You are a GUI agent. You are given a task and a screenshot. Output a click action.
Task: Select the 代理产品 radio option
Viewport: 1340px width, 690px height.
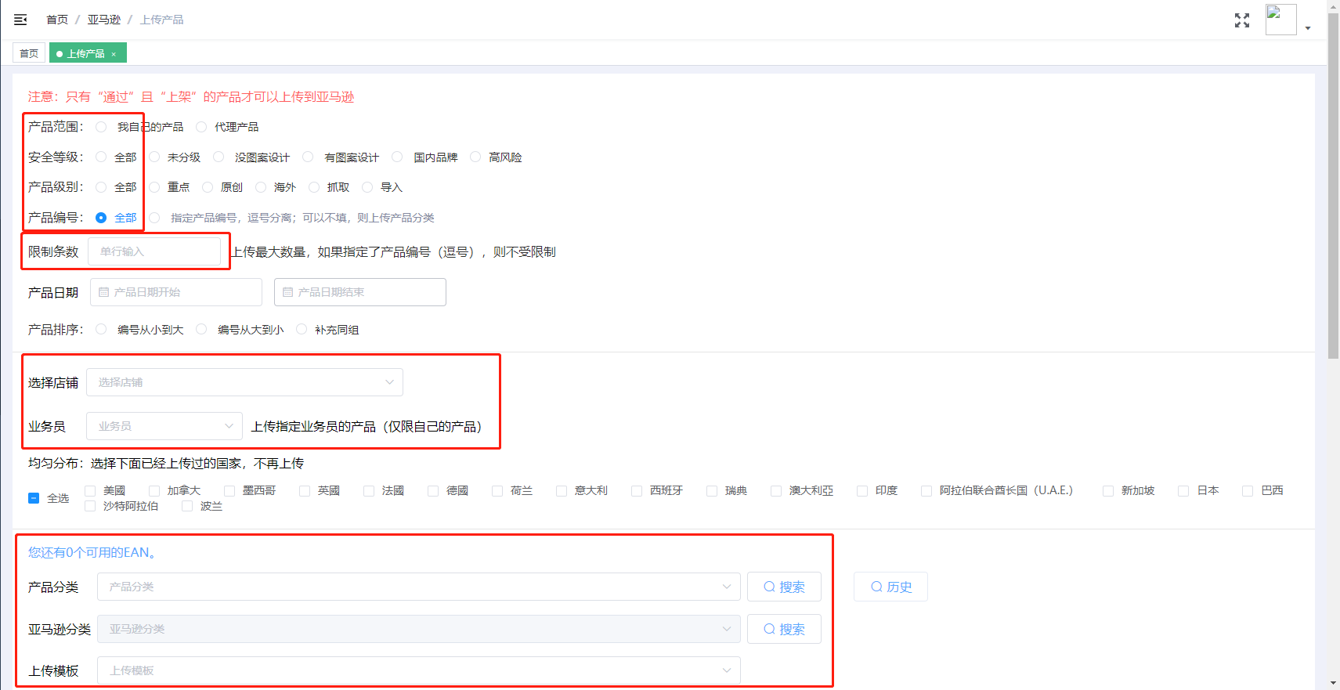point(201,127)
